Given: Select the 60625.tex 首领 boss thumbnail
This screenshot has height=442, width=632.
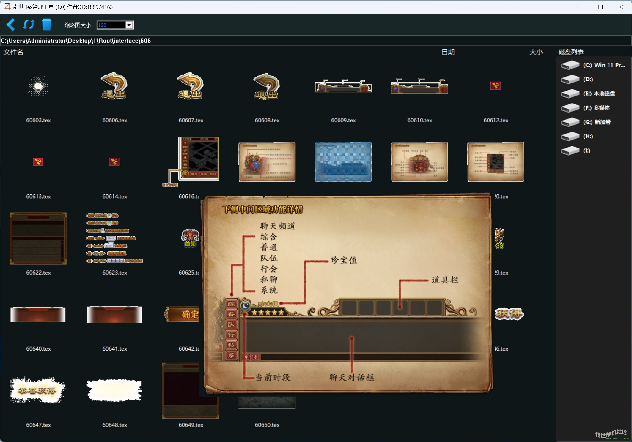Looking at the screenshot, I should [190, 238].
